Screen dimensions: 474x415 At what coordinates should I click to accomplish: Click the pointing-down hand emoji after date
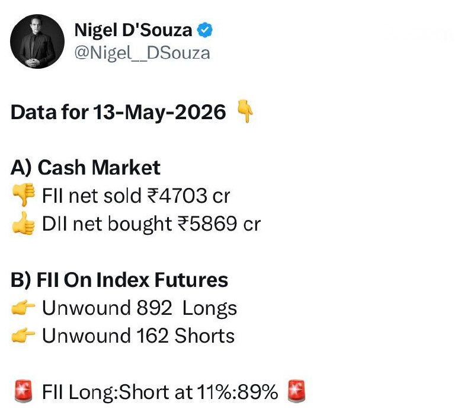tap(245, 111)
